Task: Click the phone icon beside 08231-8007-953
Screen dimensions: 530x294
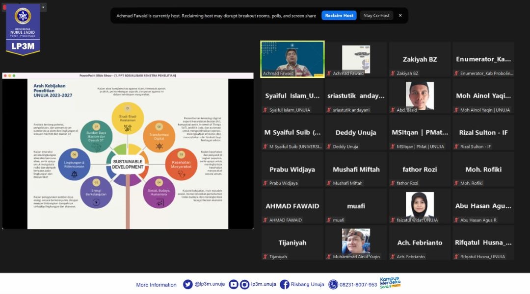Action: [x=333, y=285]
